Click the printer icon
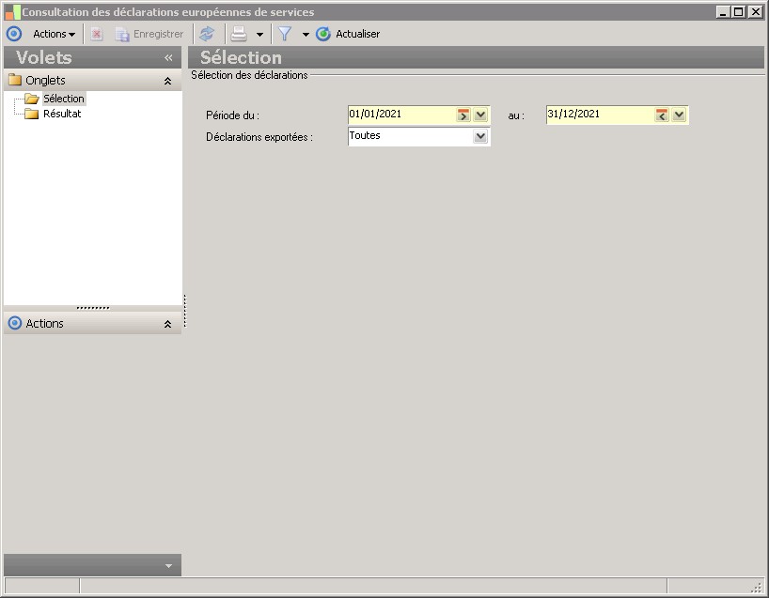Image resolution: width=769 pixels, height=598 pixels. click(x=239, y=34)
